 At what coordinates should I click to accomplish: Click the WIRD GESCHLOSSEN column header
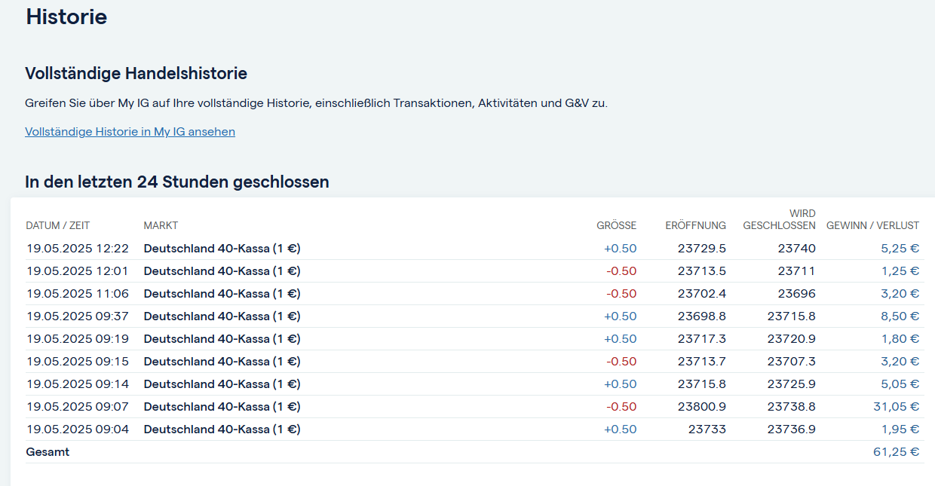(779, 219)
